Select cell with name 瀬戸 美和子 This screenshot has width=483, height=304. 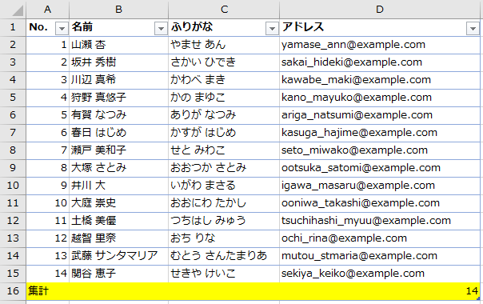pyautogui.click(x=119, y=150)
